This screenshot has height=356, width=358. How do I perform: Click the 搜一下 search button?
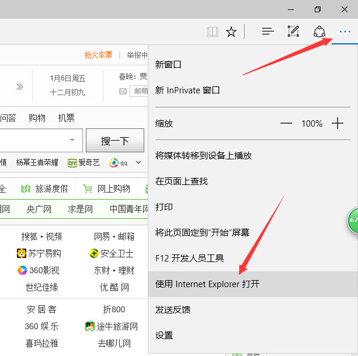tap(115, 140)
